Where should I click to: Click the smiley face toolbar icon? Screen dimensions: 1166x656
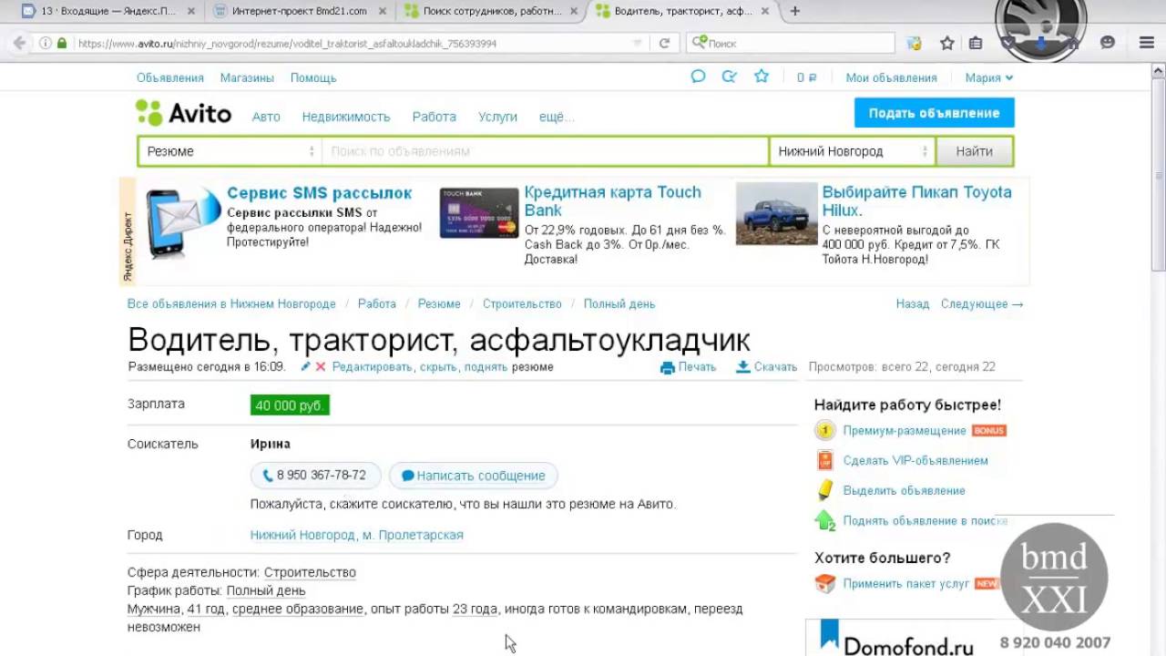point(1108,43)
